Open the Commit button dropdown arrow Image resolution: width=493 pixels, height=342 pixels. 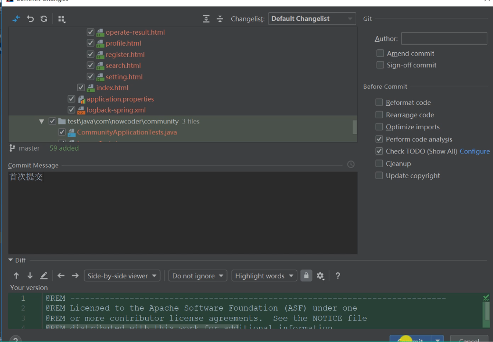pyautogui.click(x=437, y=340)
